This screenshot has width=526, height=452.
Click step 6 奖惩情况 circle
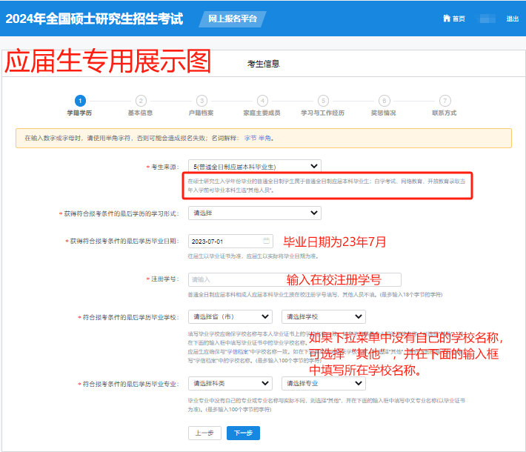coord(384,101)
